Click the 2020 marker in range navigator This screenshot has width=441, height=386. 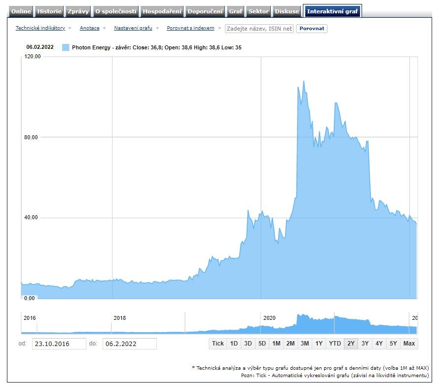tap(269, 318)
